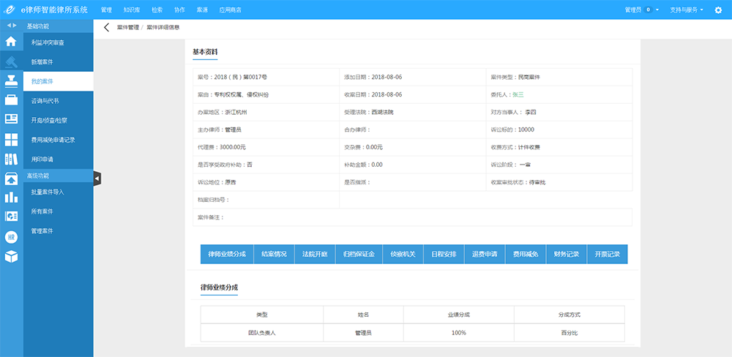Viewport: 732px width, 357px height.
Task: Click the 案件管理 breadcrumb link
Action: point(127,27)
